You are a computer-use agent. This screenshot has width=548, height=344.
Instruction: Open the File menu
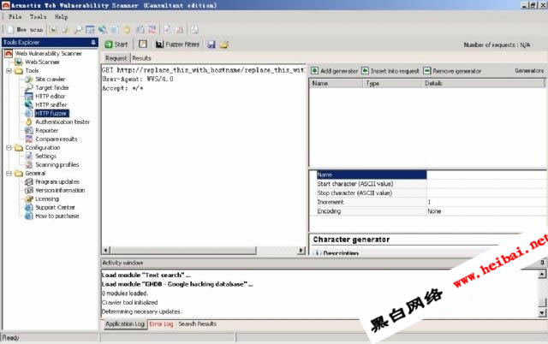tap(16, 16)
